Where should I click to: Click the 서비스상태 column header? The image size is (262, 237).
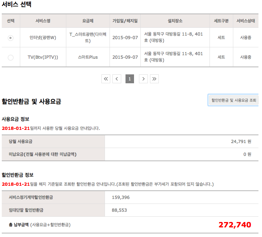pyautogui.click(x=246, y=21)
